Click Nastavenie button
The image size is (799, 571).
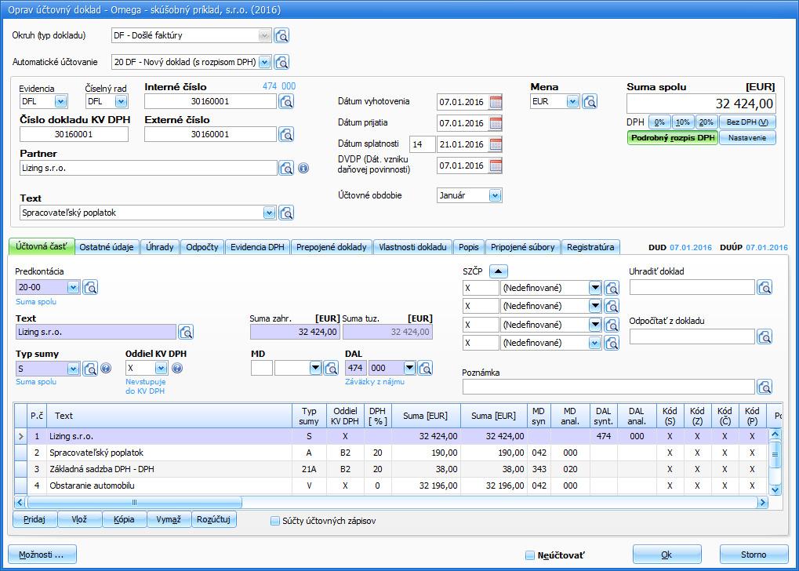[x=747, y=138]
